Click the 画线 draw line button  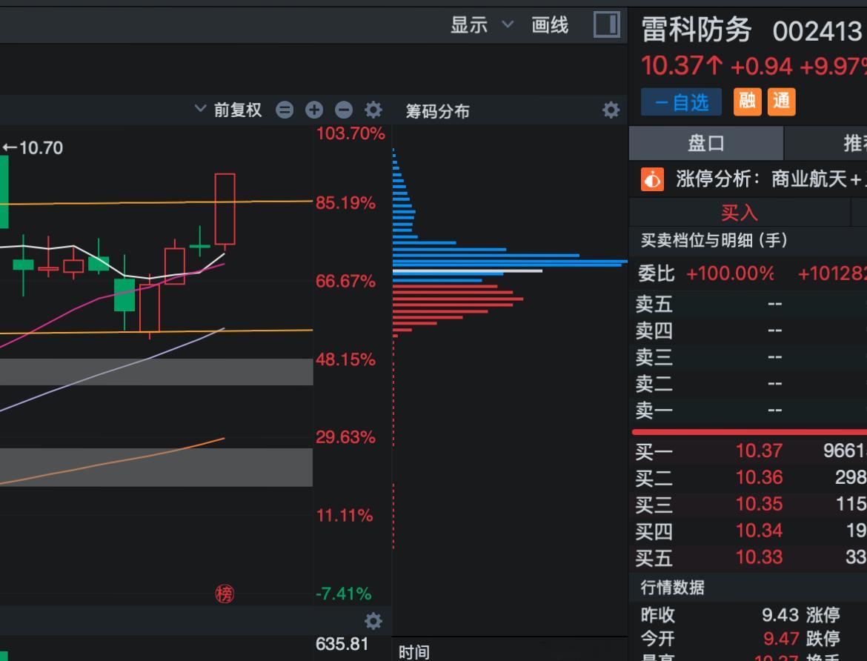[x=550, y=24]
